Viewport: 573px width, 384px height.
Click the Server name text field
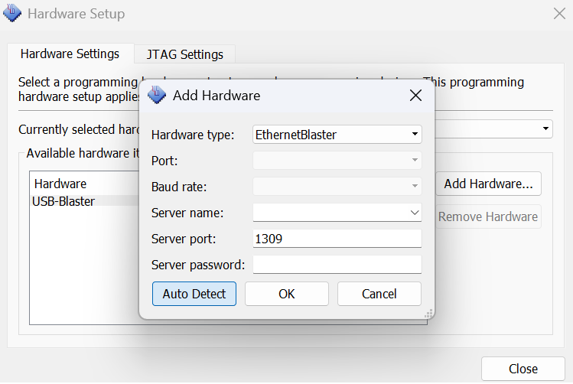329,213
